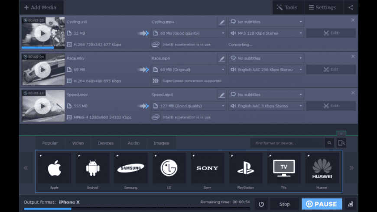Expand 69 MB (Original) size dropdown

tap(189, 70)
